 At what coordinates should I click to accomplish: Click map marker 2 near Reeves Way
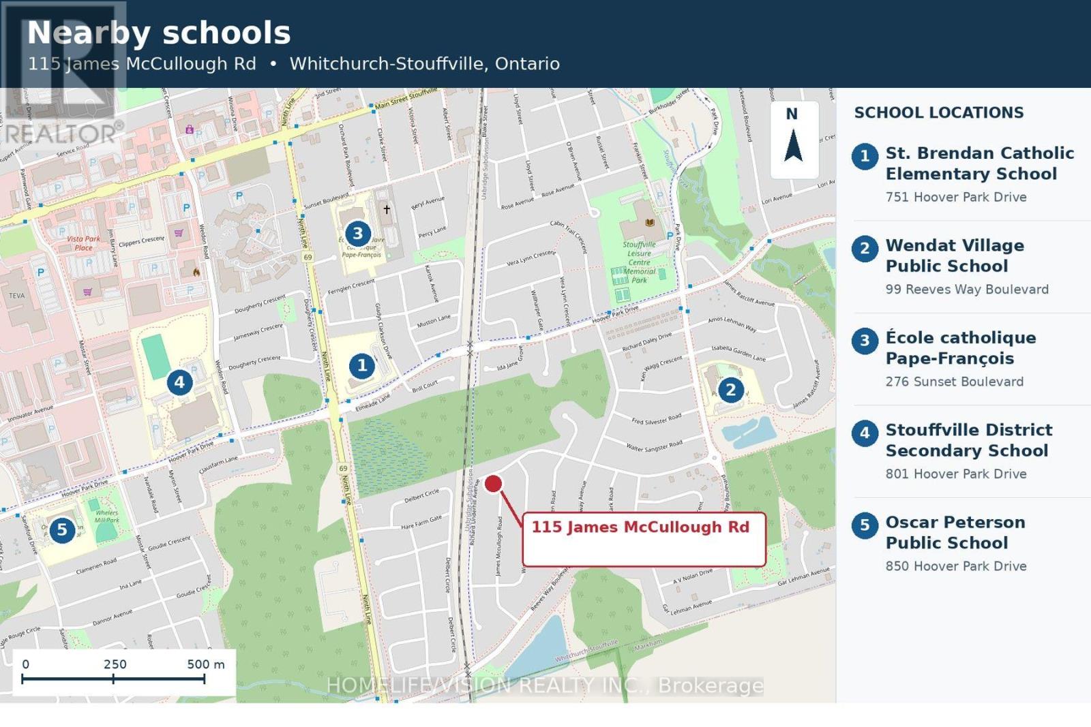point(731,390)
